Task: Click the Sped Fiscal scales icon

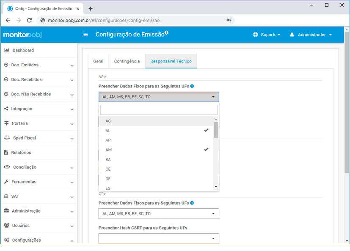Action: pyautogui.click(x=7, y=138)
